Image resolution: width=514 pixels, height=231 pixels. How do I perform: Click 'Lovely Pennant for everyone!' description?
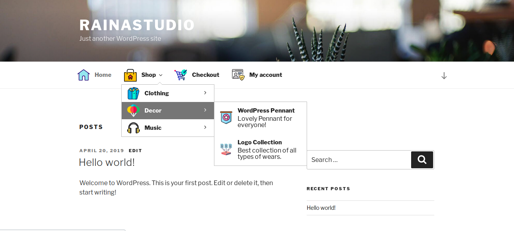265,122
